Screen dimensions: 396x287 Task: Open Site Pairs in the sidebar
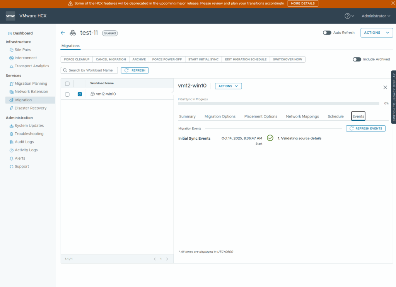pyautogui.click(x=22, y=50)
